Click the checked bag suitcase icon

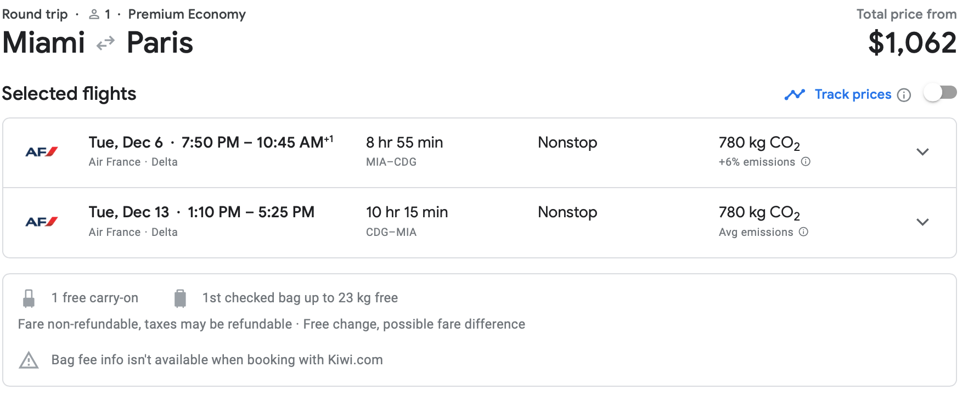(180, 298)
